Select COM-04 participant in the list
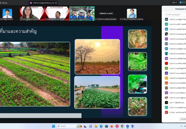Image resolution: width=186 pixels, height=129 pixels. pos(175,29)
